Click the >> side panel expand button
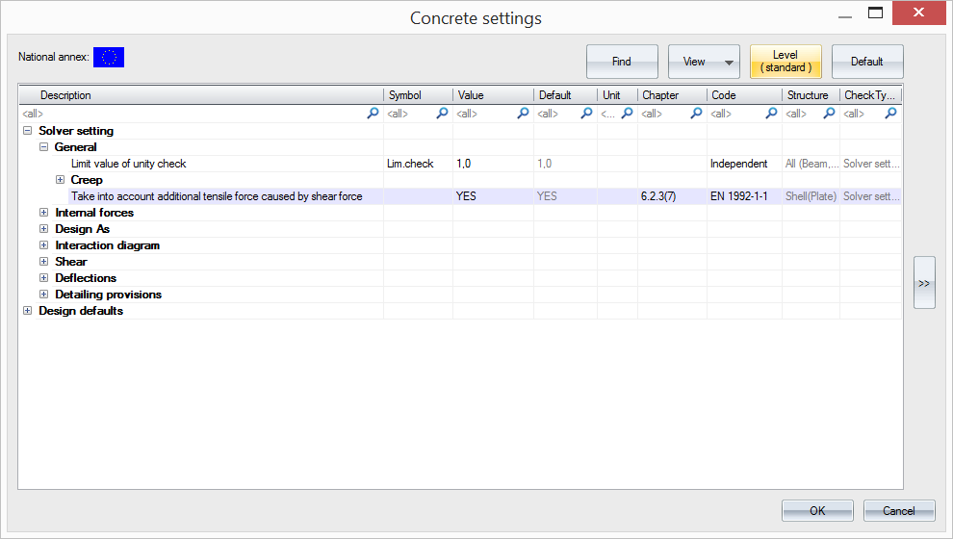The height and width of the screenshot is (539, 953). pos(924,283)
